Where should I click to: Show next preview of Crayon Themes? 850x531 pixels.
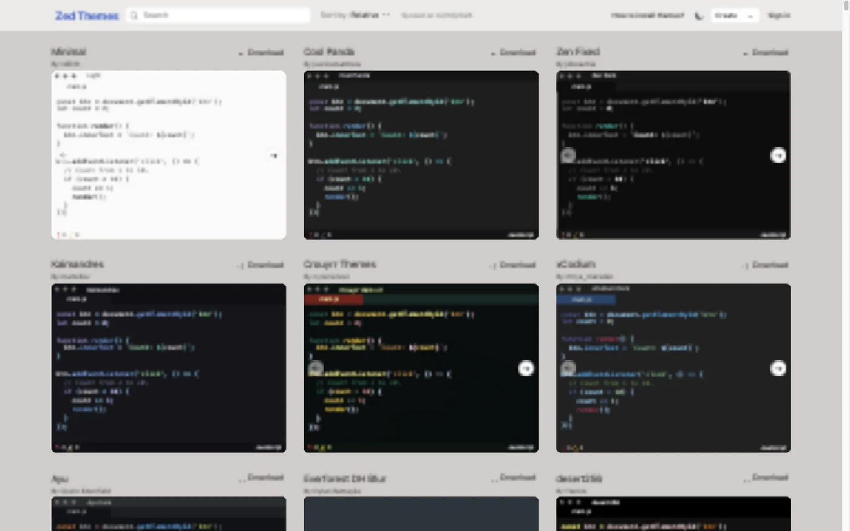click(526, 368)
